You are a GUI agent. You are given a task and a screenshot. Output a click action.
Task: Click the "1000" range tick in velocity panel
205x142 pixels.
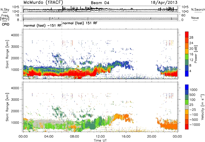click(15, 123)
